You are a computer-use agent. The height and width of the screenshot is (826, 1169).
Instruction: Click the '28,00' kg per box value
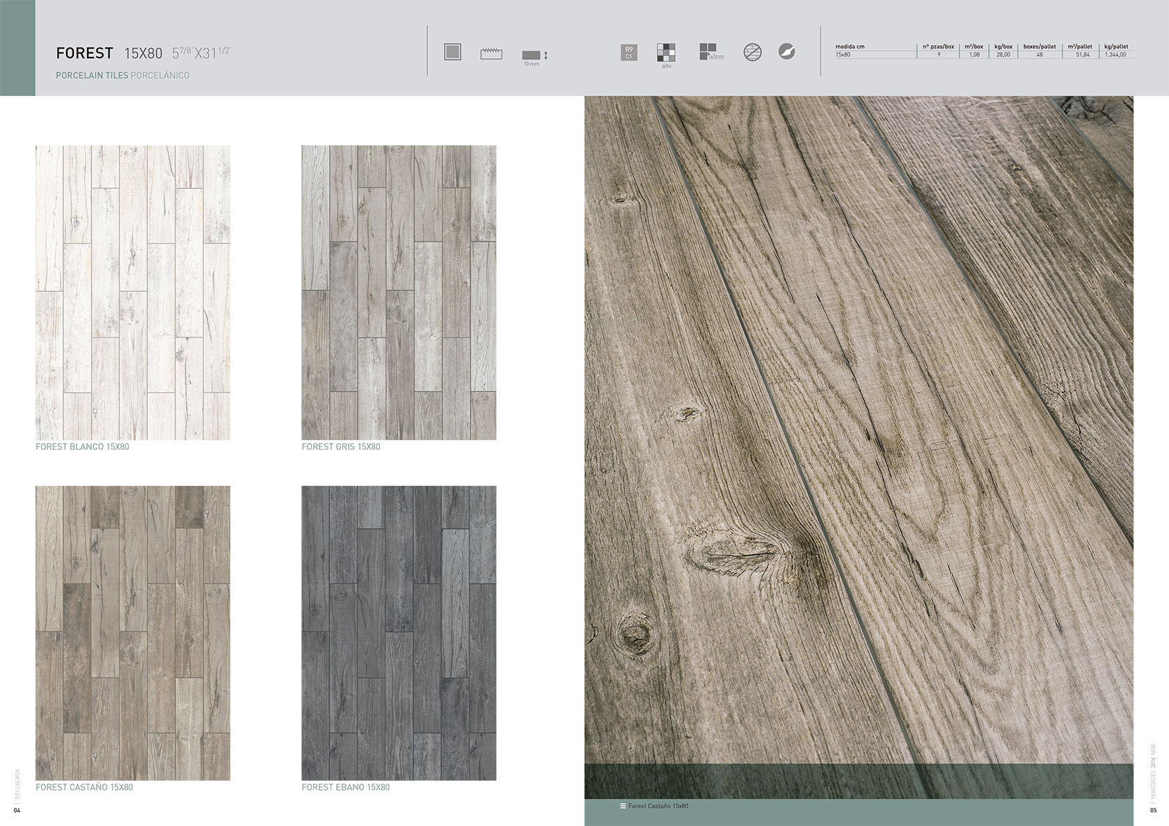click(1003, 54)
